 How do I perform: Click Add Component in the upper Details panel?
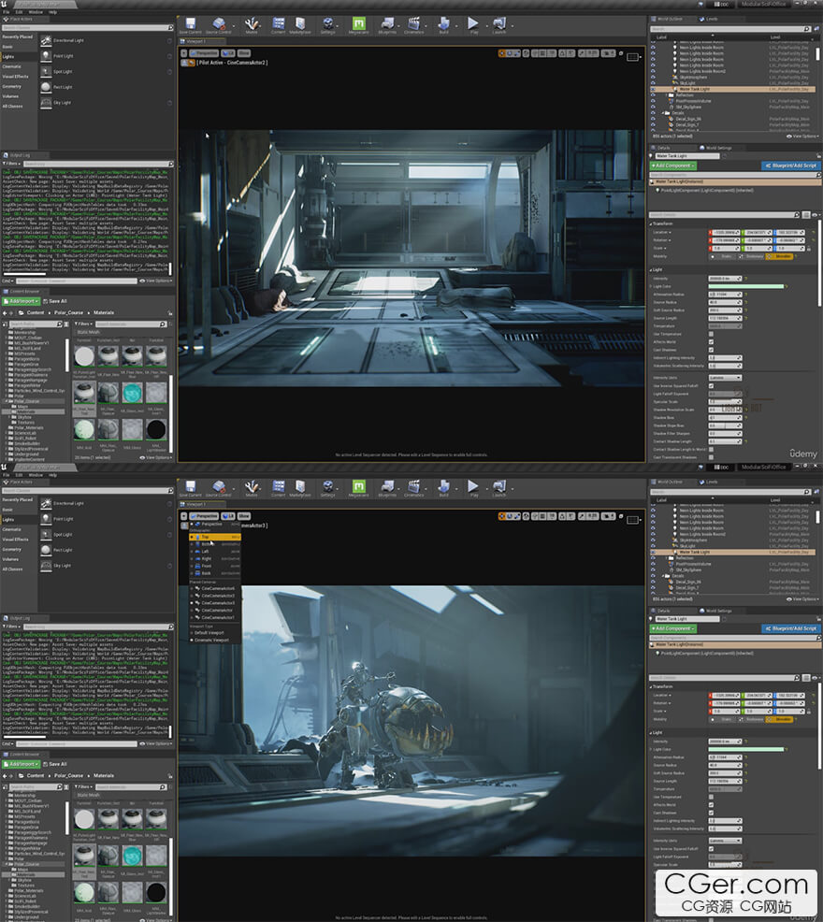pos(673,166)
